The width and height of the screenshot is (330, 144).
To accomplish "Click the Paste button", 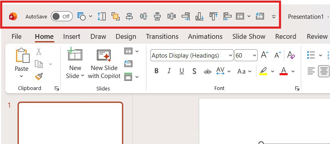I will [22, 60].
